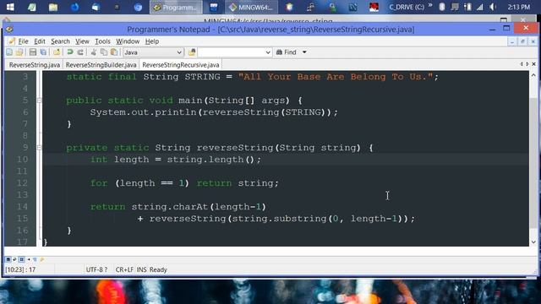Click the INS status bar indicator
541x304 pixels.
[x=141, y=269]
